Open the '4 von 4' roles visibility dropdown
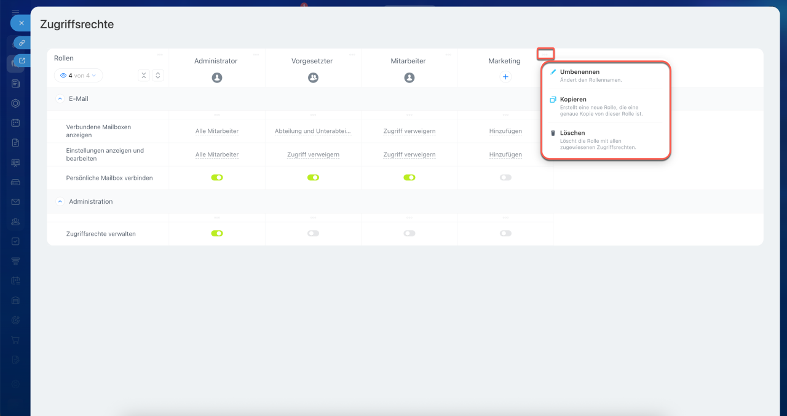The height and width of the screenshot is (416, 787). [x=79, y=75]
